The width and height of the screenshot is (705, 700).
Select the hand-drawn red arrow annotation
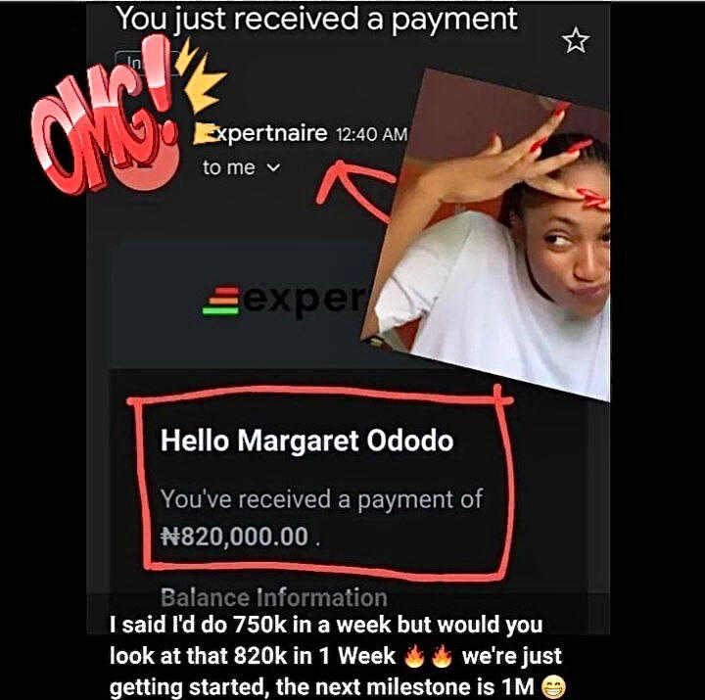click(x=355, y=191)
